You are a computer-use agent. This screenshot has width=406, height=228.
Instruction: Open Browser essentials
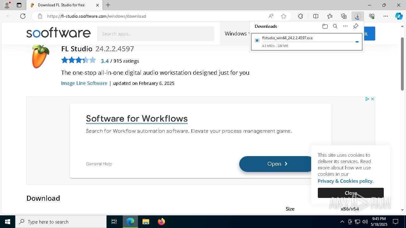coord(372,16)
